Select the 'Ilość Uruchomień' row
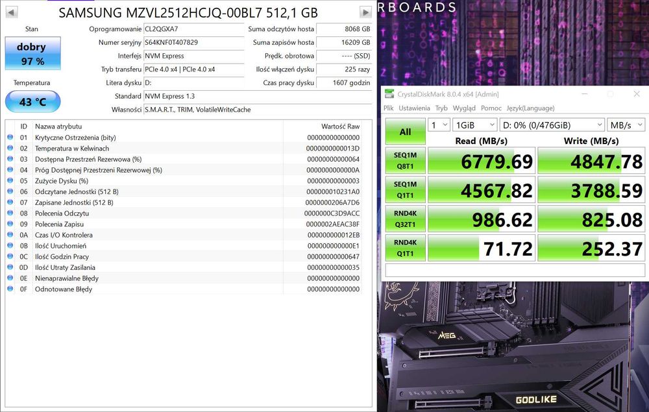This screenshot has height=412, width=649. click(x=184, y=246)
